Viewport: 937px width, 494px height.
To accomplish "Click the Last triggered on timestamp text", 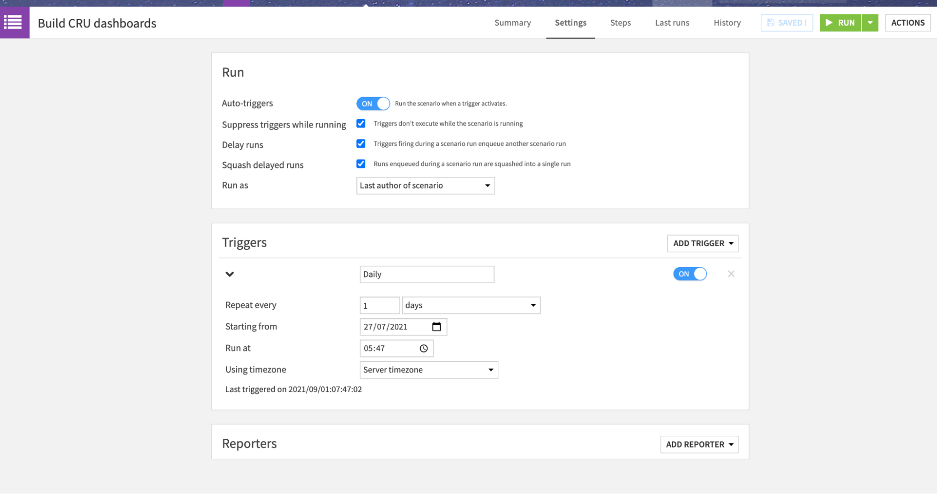I will [x=293, y=389].
